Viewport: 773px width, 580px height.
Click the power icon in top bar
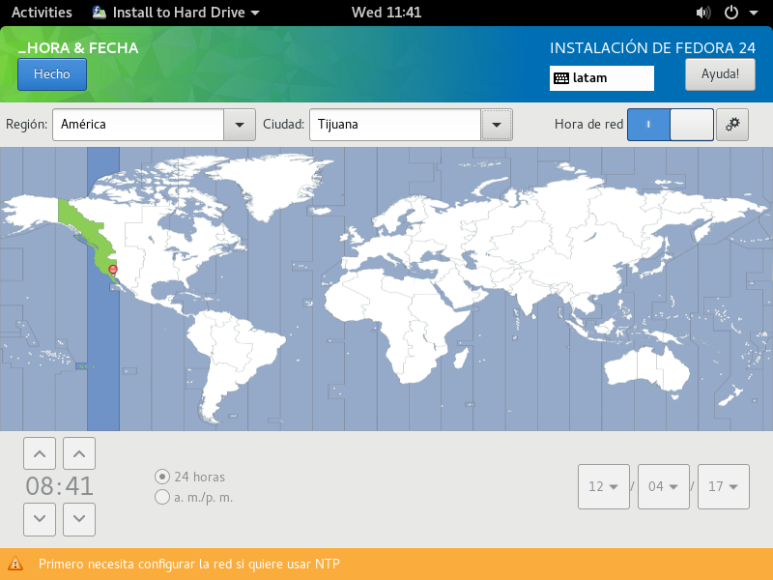click(731, 13)
